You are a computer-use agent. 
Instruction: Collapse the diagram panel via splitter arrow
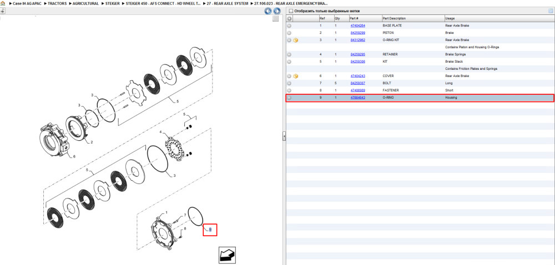(x=284, y=136)
